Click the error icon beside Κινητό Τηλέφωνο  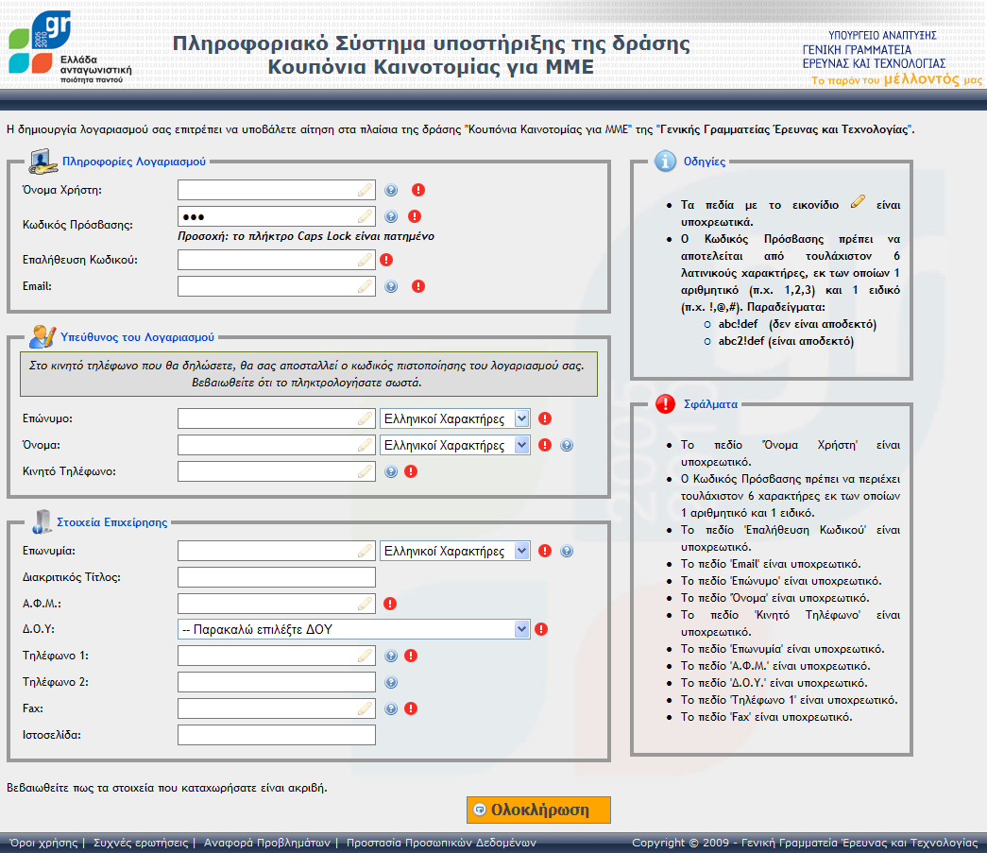coord(411,471)
